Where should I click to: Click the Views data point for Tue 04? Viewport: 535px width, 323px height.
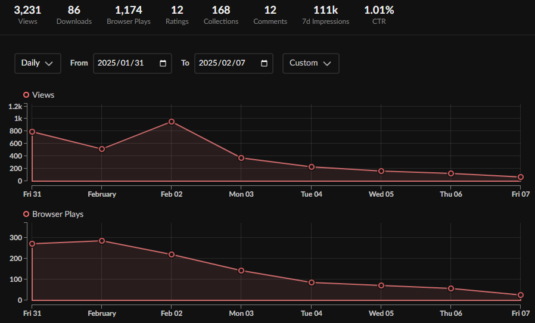coord(311,167)
